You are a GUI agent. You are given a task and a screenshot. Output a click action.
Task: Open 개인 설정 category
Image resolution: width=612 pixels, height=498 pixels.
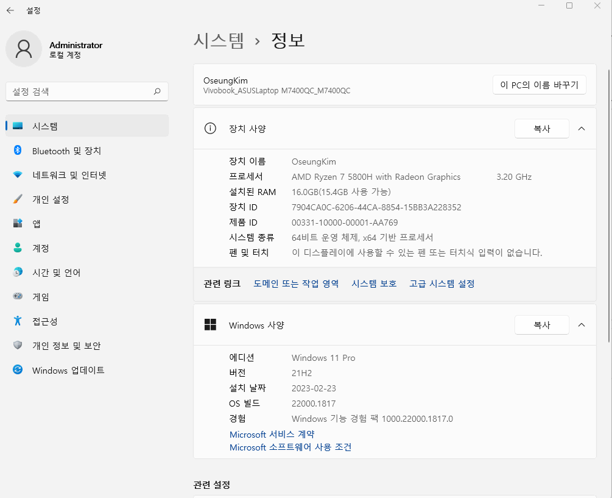pyautogui.click(x=87, y=199)
